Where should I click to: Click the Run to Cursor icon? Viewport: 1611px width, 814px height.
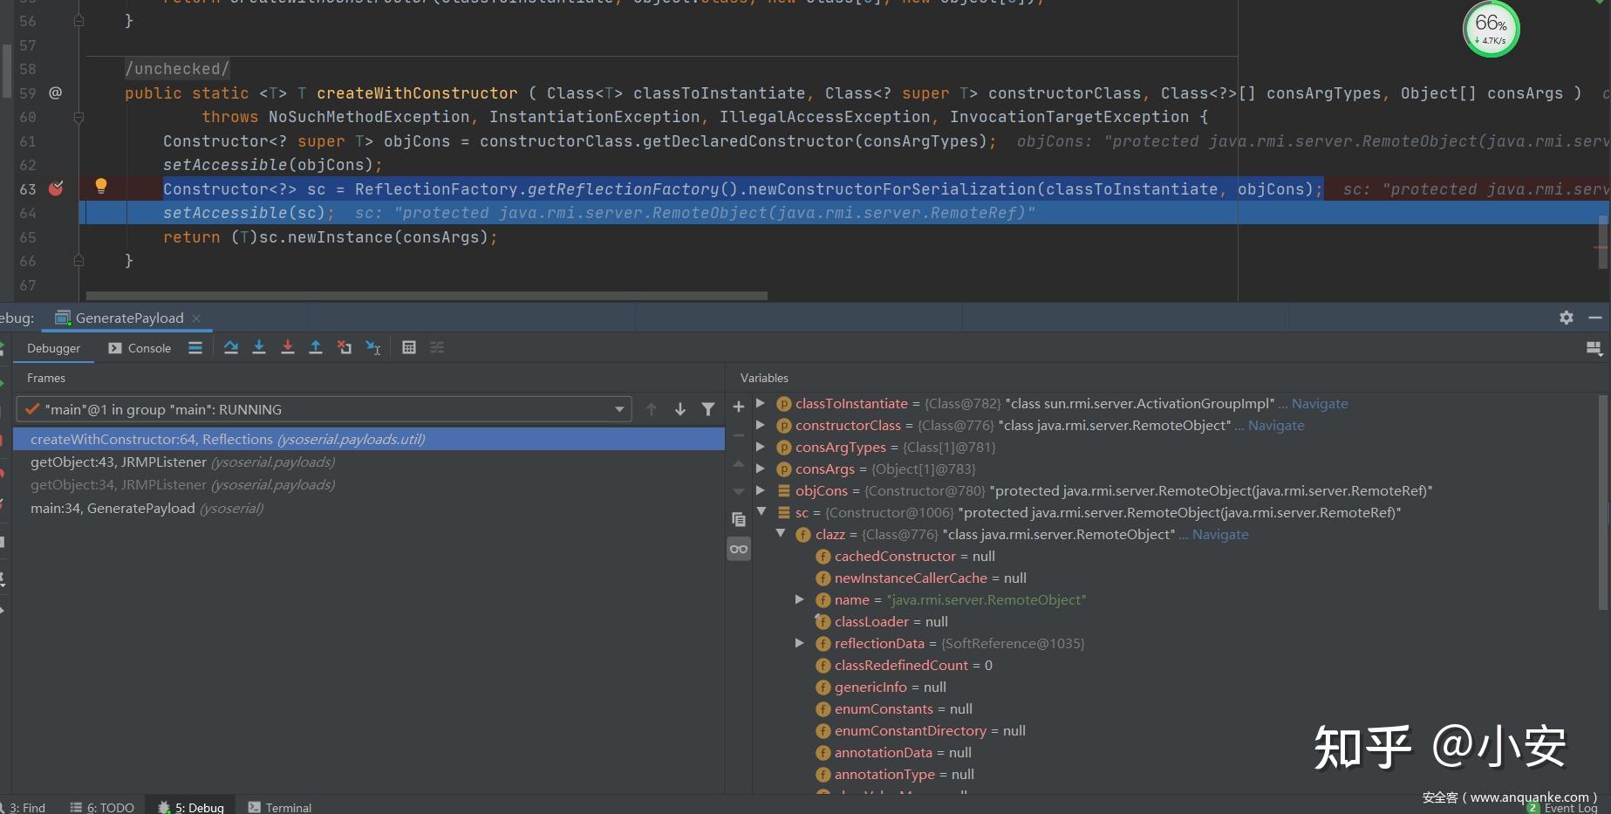coord(373,347)
